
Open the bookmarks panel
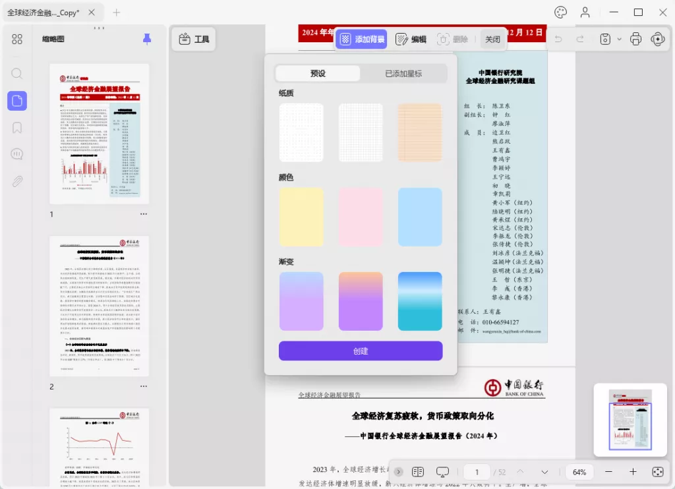pyautogui.click(x=16, y=127)
